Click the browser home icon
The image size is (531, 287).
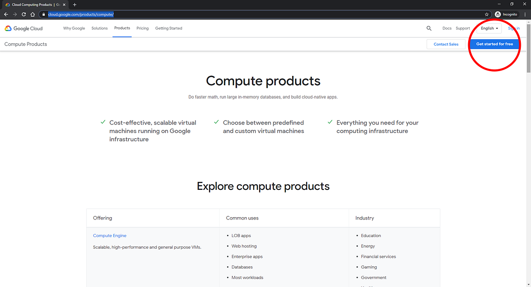coord(32,14)
